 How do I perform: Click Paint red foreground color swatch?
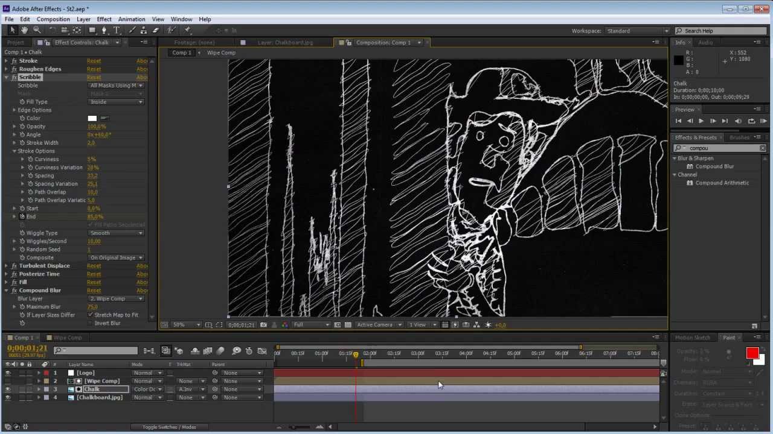752,353
